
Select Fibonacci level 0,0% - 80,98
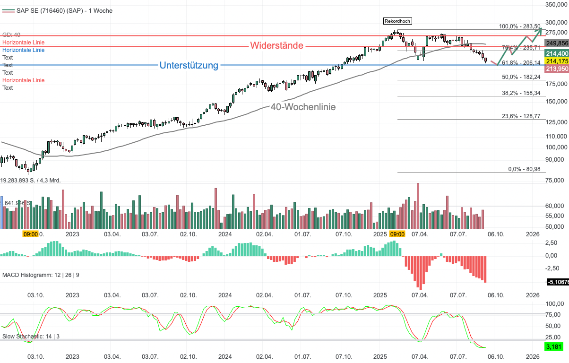(x=524, y=169)
